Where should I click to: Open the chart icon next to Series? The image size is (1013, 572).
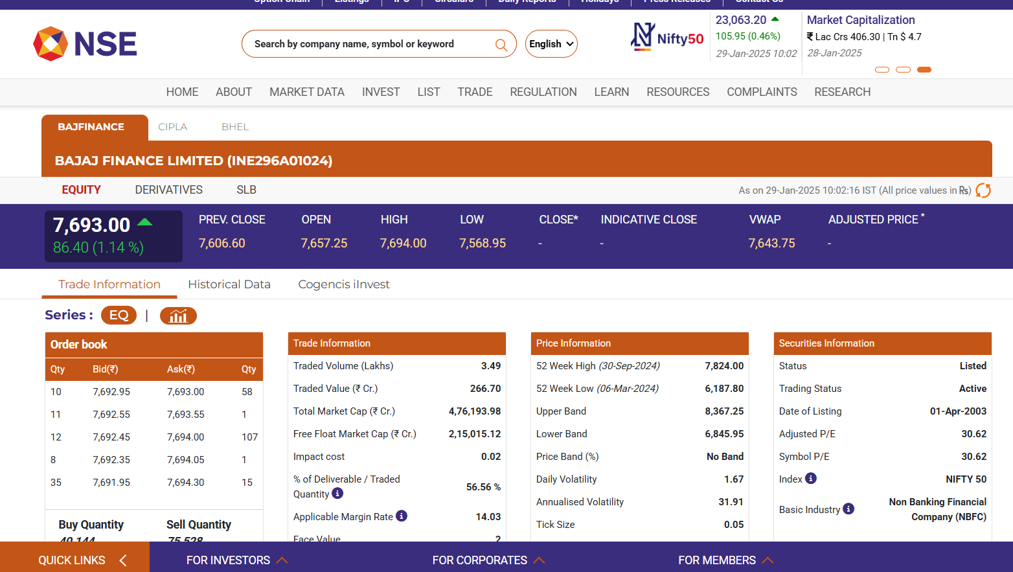click(178, 315)
